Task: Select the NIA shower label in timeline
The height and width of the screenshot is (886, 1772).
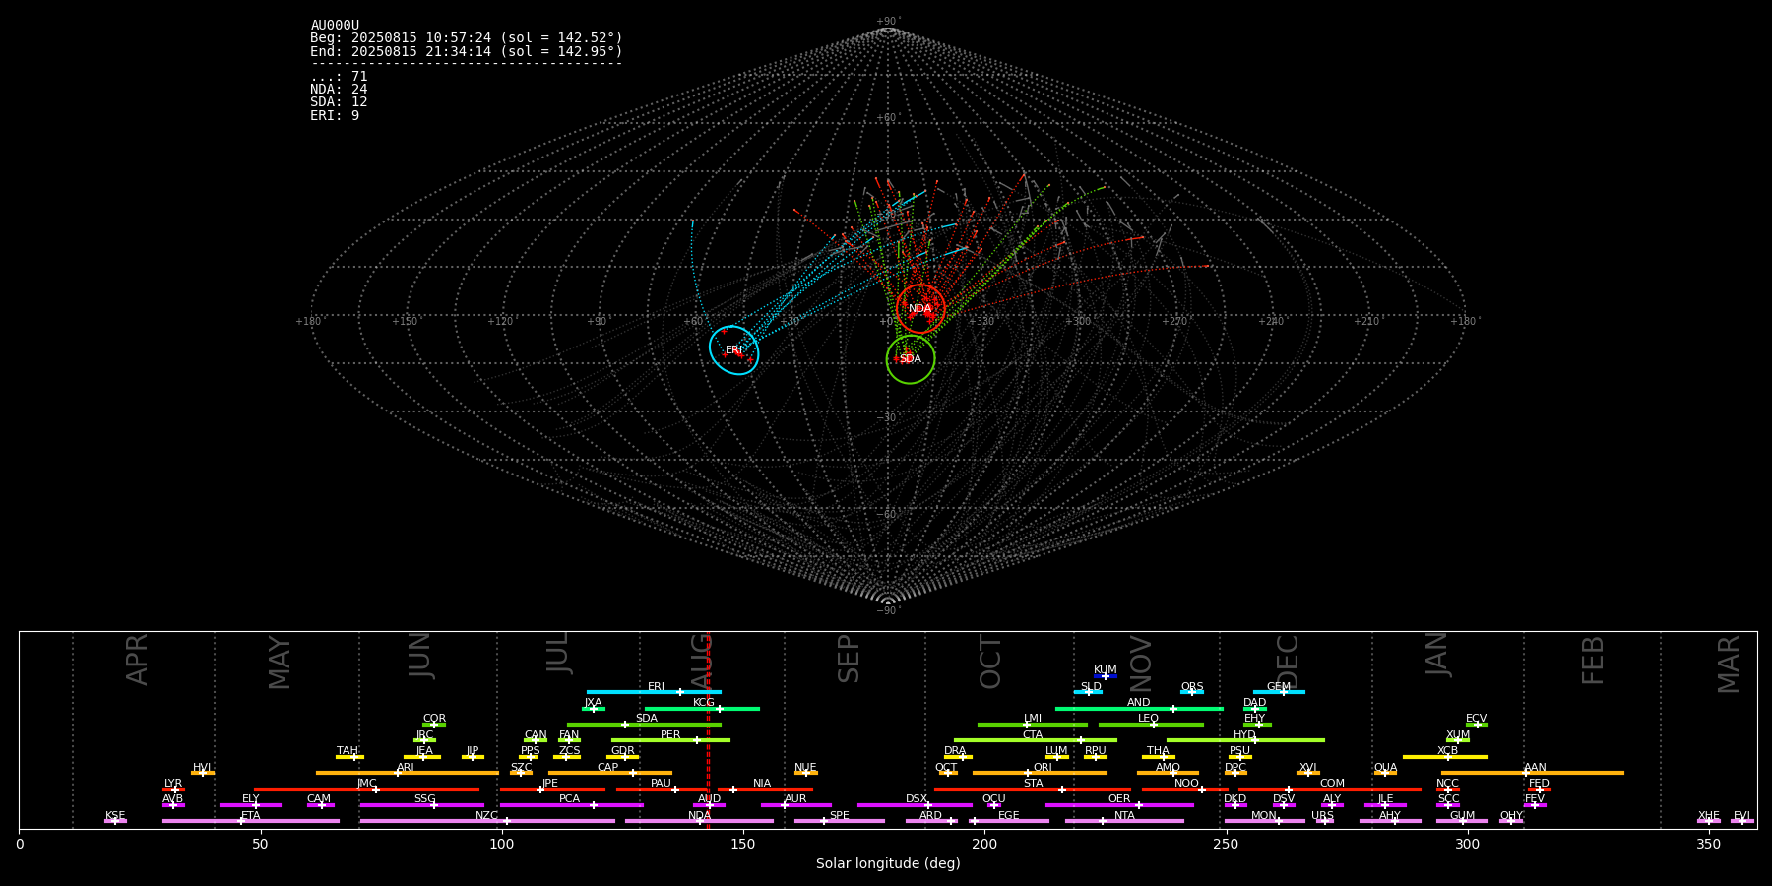Action: [762, 784]
